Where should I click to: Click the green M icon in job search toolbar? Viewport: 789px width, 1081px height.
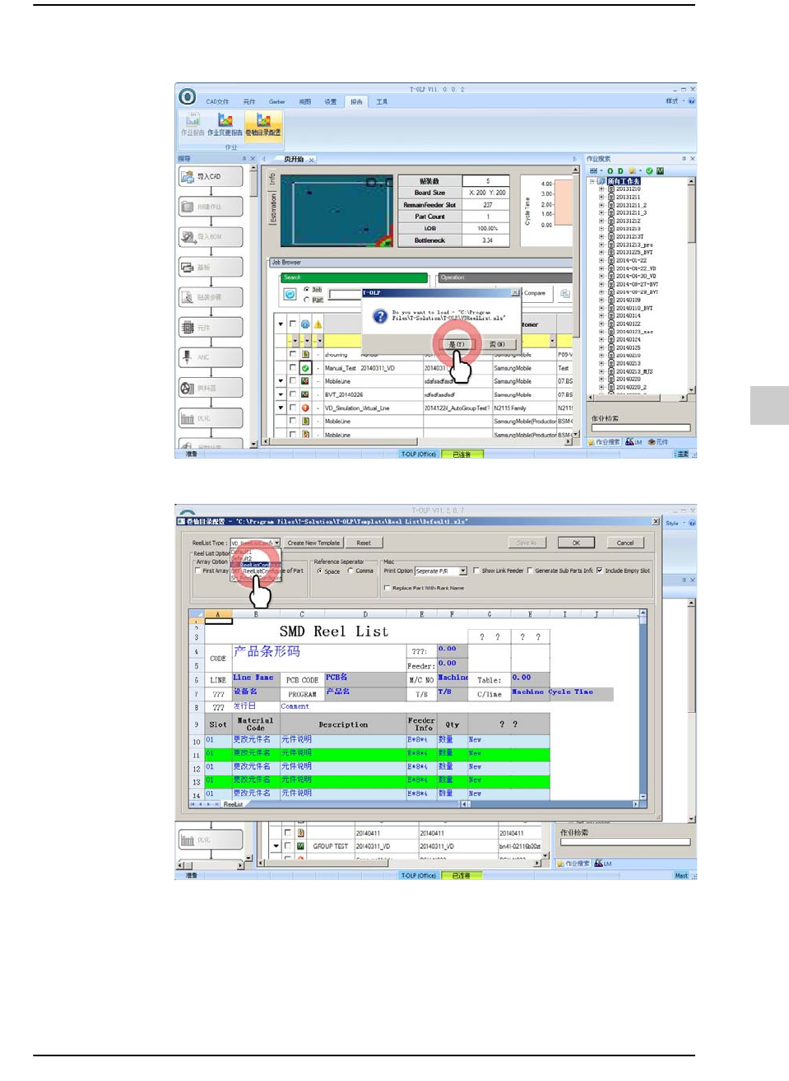click(660, 171)
